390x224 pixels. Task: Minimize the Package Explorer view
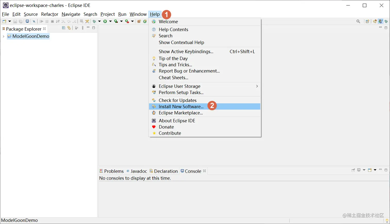(x=88, y=27)
